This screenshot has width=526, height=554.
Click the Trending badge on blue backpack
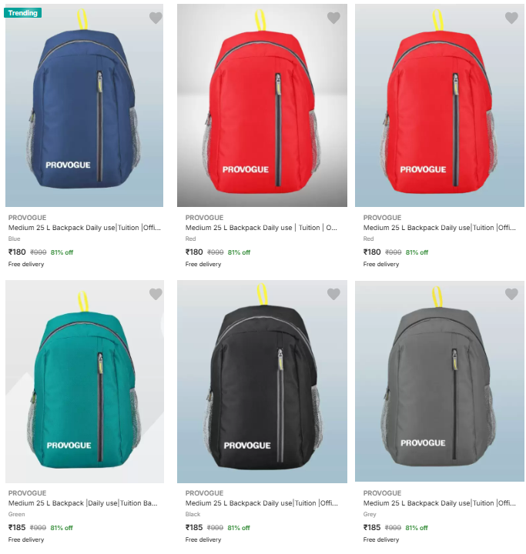click(x=23, y=13)
